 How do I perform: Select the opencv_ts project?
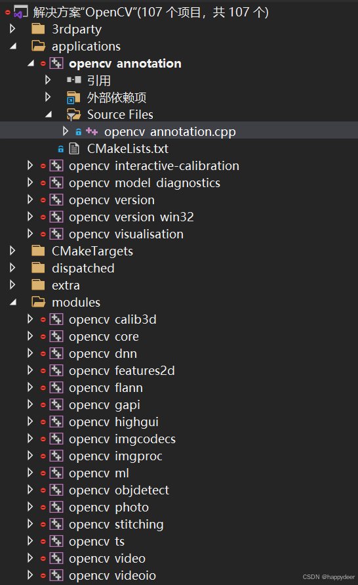click(x=97, y=542)
